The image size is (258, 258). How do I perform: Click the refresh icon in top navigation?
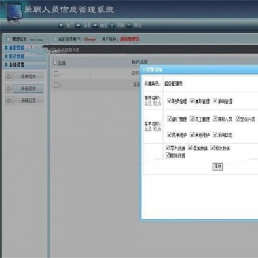point(112,25)
